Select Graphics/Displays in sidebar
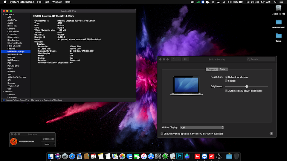The width and height of the screenshot is (287, 161). tap(16, 52)
